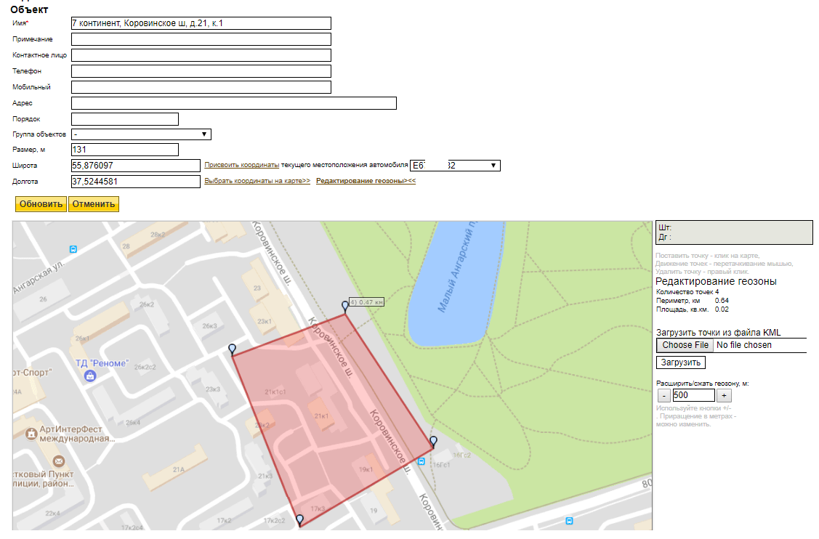Click the АртИнтерФест place icon on map

pyautogui.click(x=31, y=434)
